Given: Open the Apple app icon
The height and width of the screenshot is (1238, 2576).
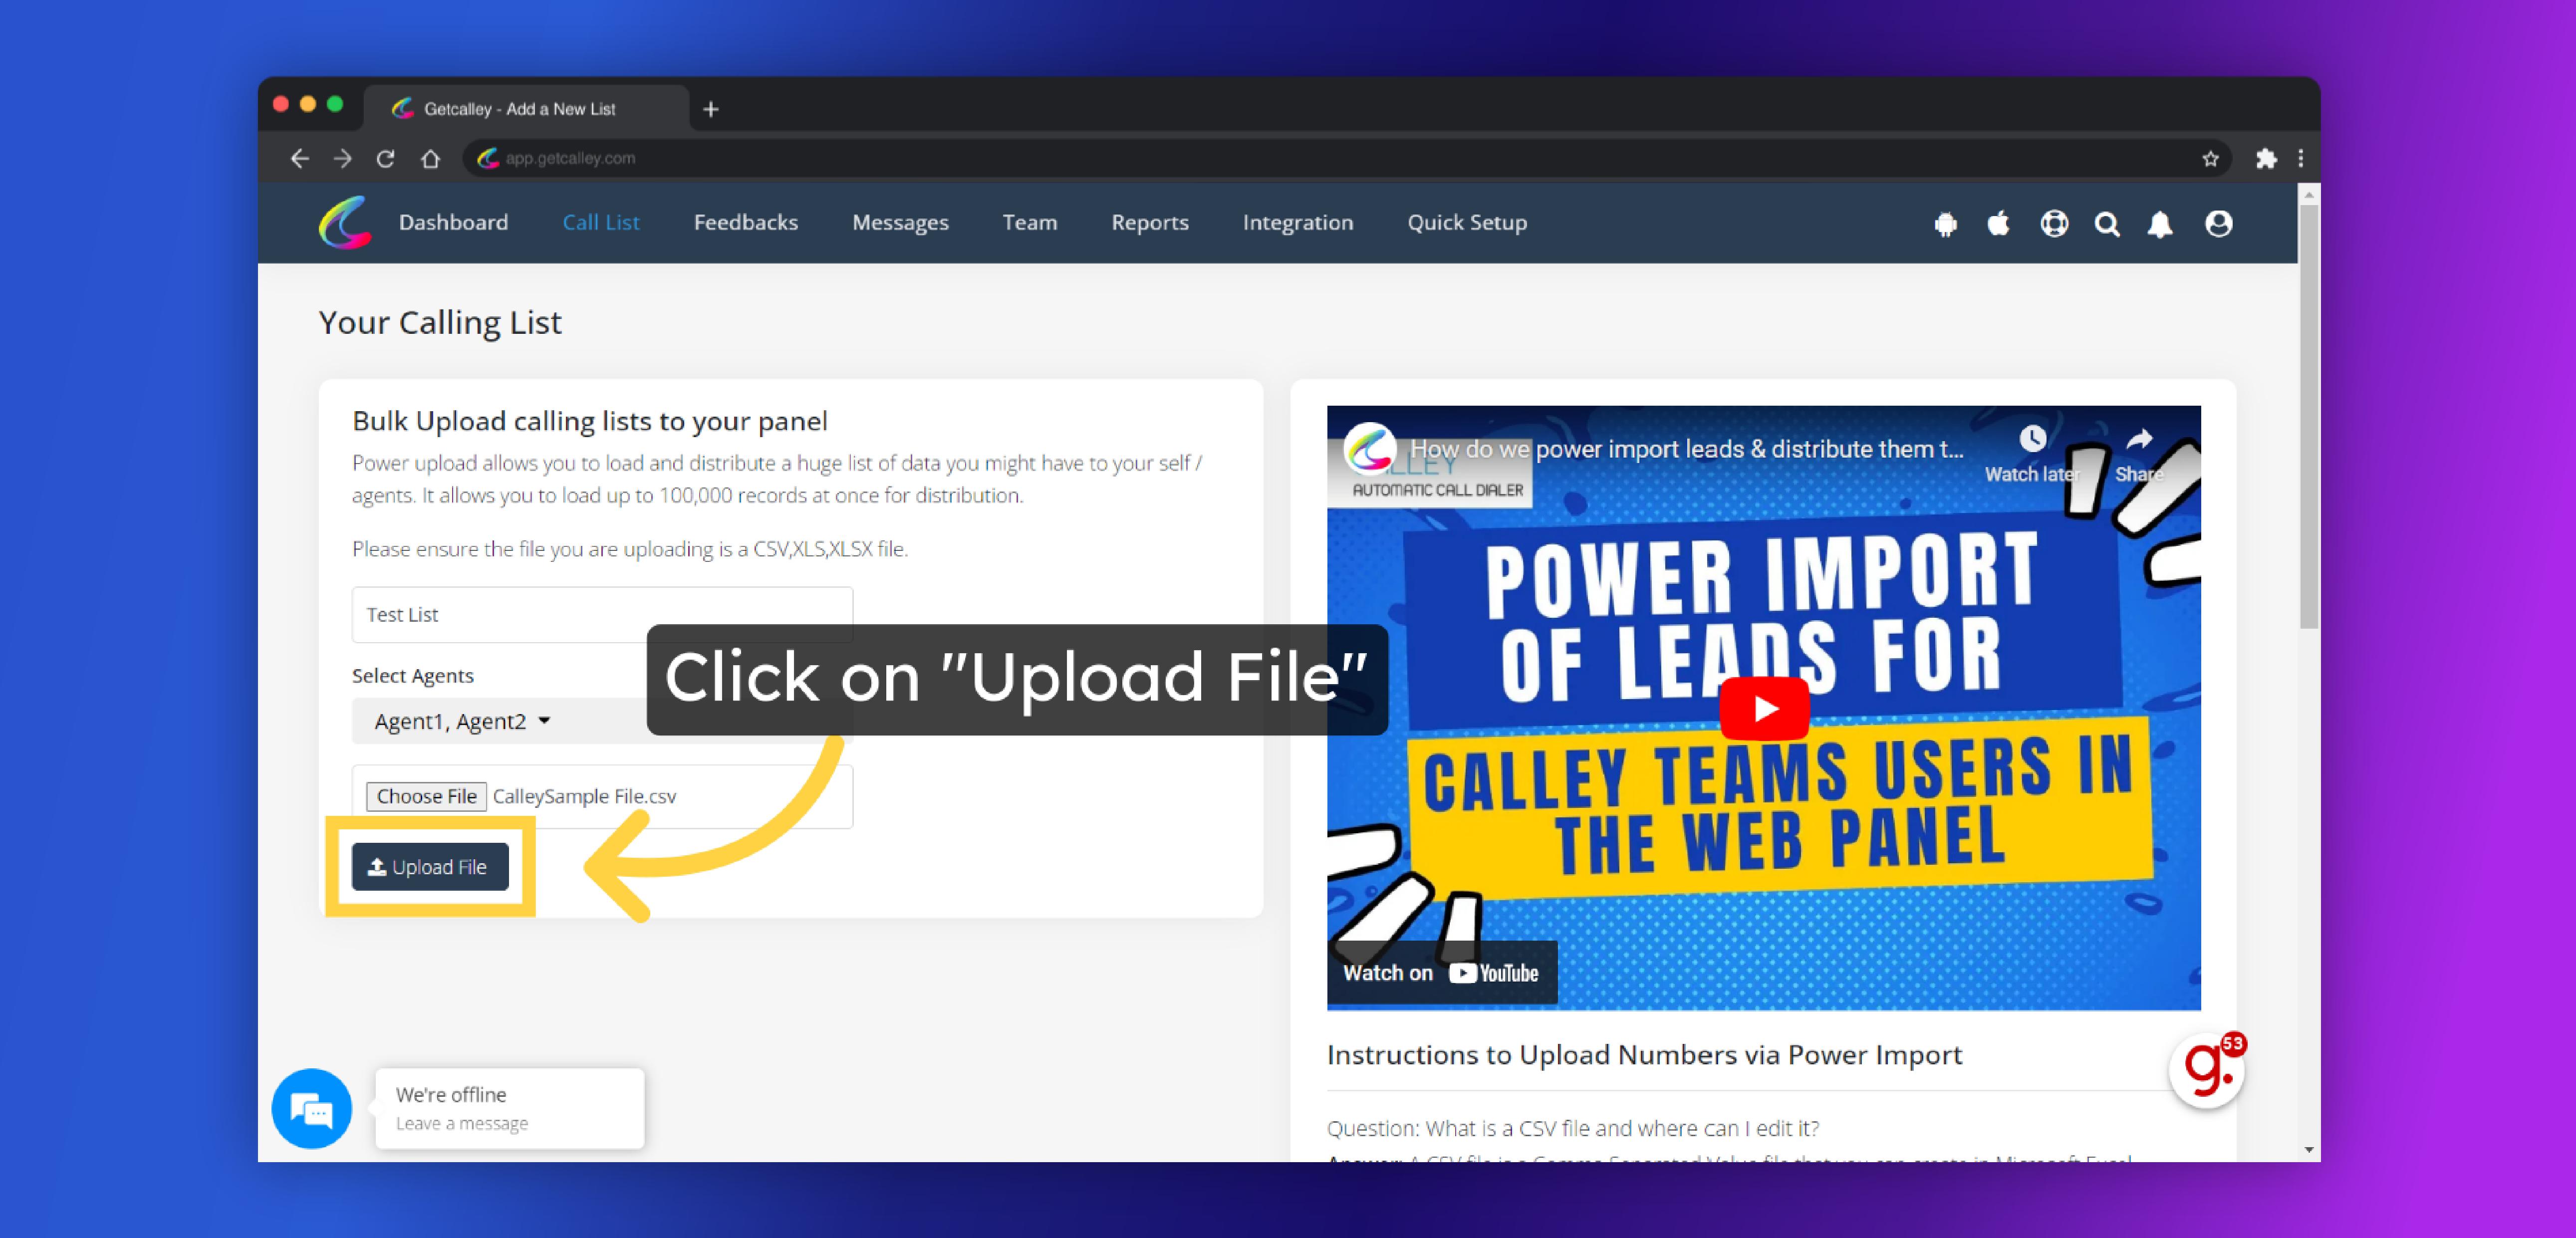Looking at the screenshot, I should pyautogui.click(x=1998, y=223).
